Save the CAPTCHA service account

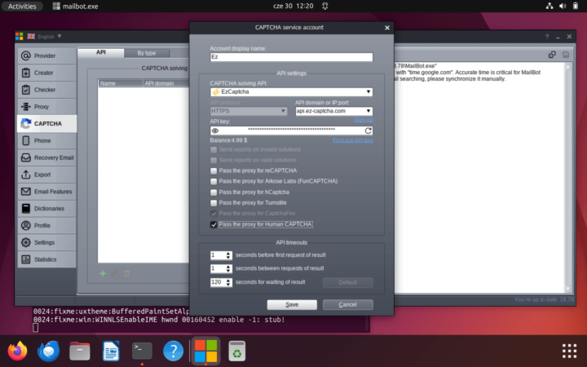pyautogui.click(x=292, y=305)
